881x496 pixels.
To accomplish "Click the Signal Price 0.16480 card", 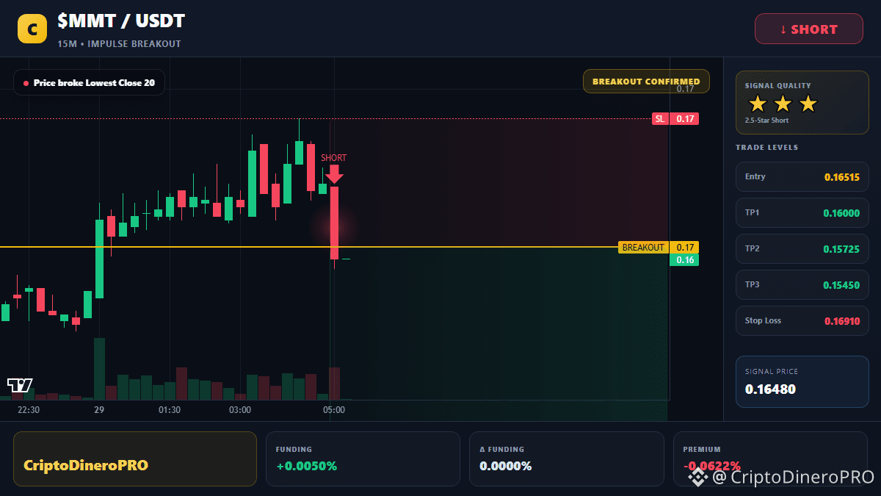I will click(x=802, y=381).
